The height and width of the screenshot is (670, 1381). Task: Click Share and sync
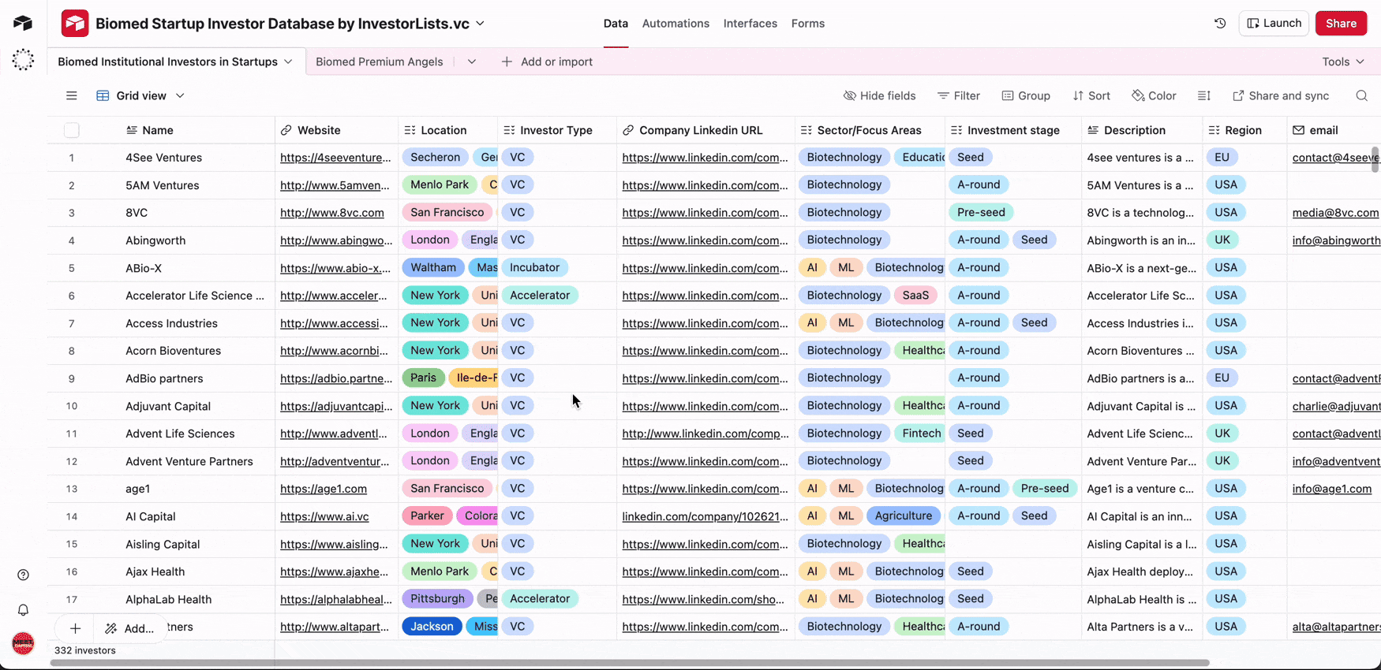[x=1281, y=95]
